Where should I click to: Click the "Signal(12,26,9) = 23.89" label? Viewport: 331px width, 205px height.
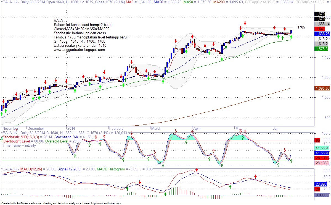coord(76,169)
